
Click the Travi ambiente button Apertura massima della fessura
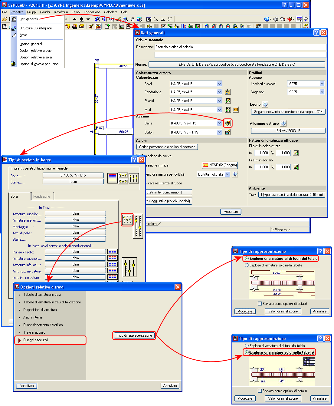point(292,195)
